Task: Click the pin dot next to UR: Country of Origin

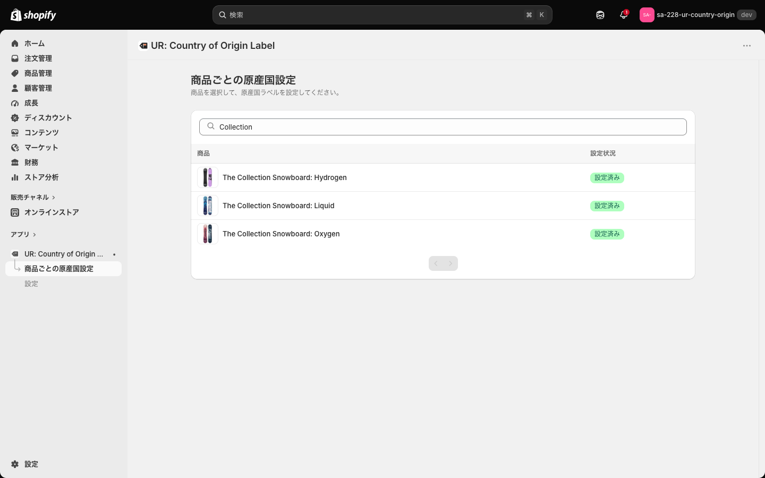Action: pos(114,254)
